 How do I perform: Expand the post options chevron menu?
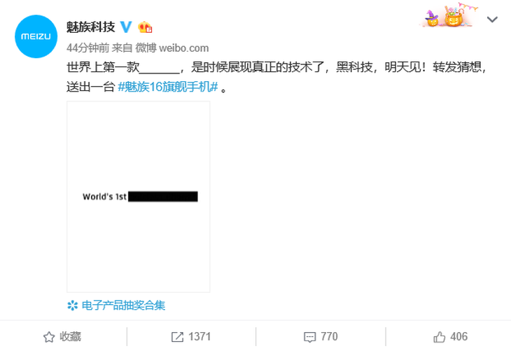[x=492, y=20]
